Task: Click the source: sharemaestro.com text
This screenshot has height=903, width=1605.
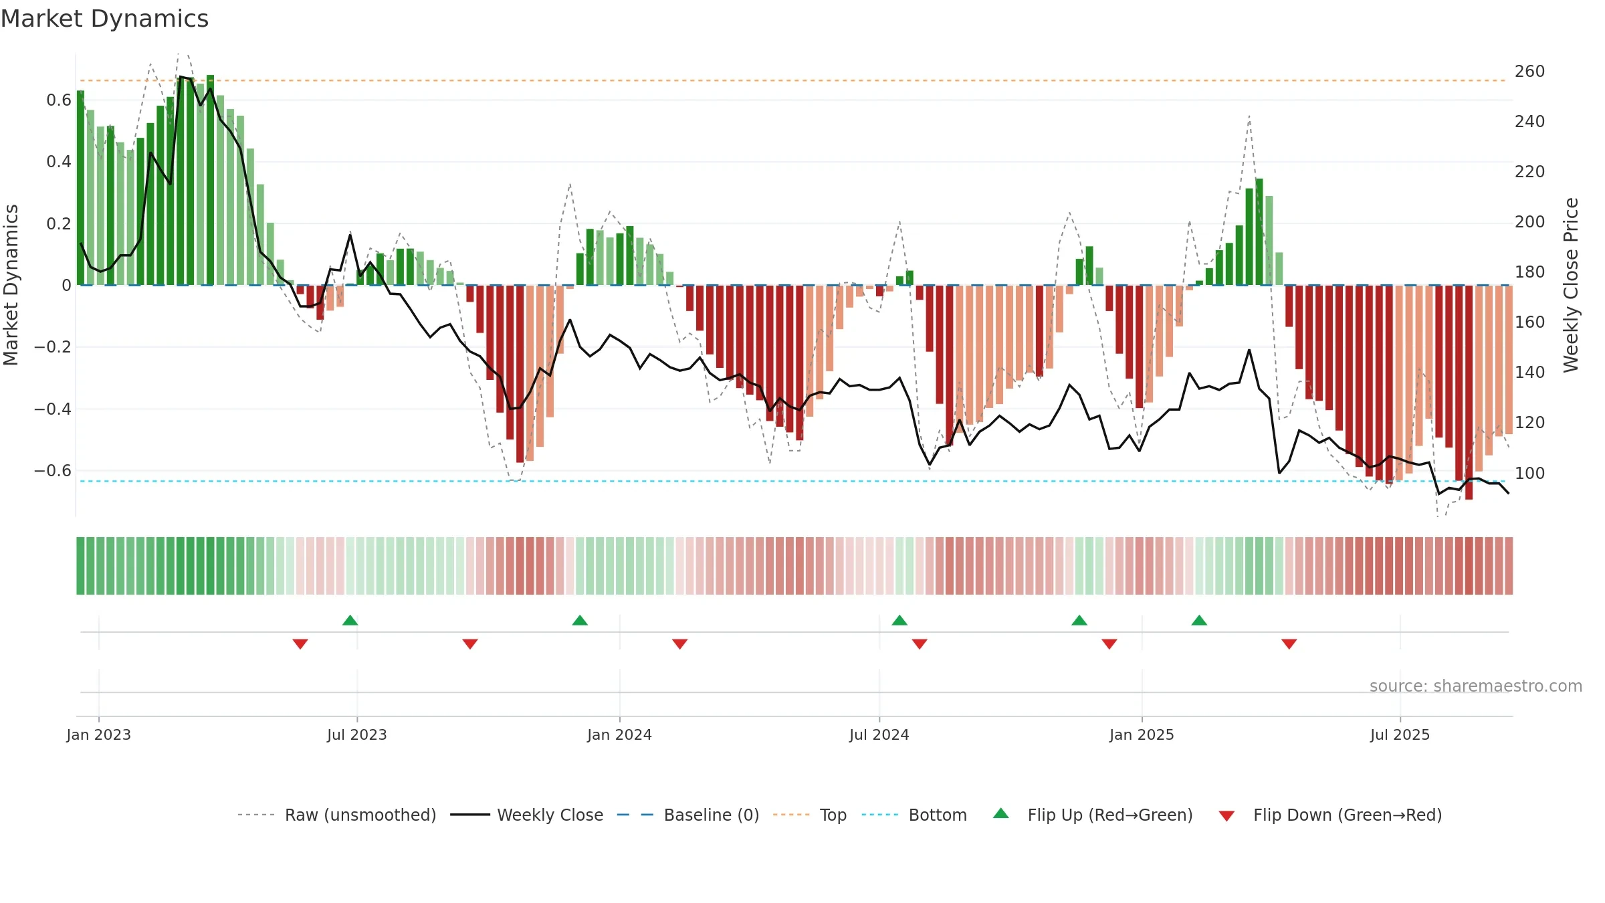Action: 1476,686
